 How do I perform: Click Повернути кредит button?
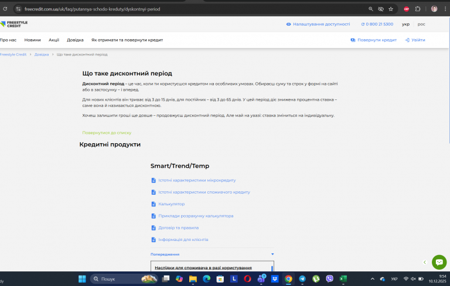(374, 40)
